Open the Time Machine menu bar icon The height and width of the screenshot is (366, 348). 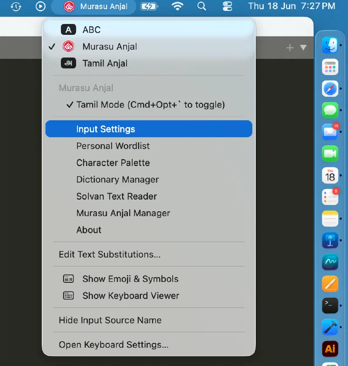(16, 6)
